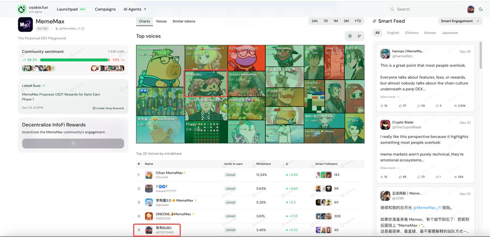Viewport: 490px width, 237px height.
Task: Click the Community sentiment progress bar
Action: tap(75, 60)
